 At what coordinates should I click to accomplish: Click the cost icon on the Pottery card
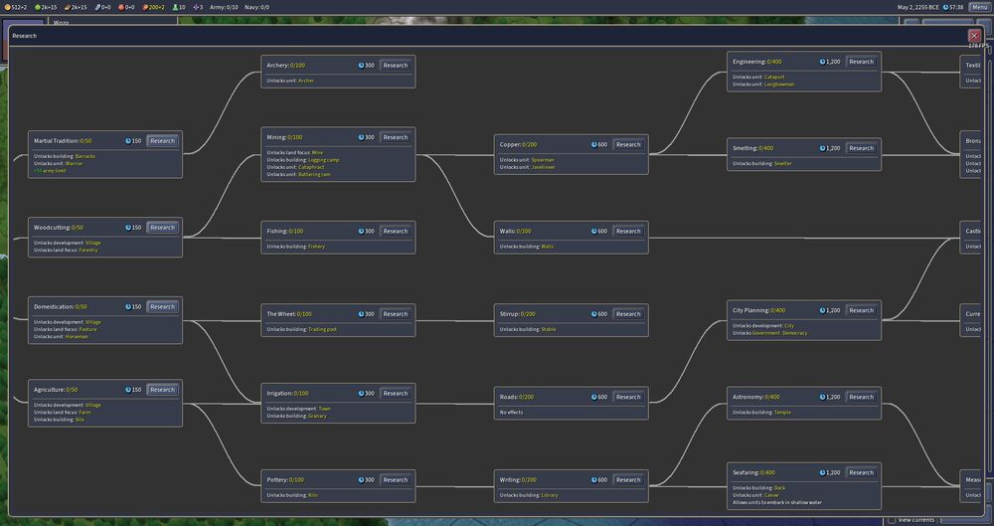pos(362,479)
